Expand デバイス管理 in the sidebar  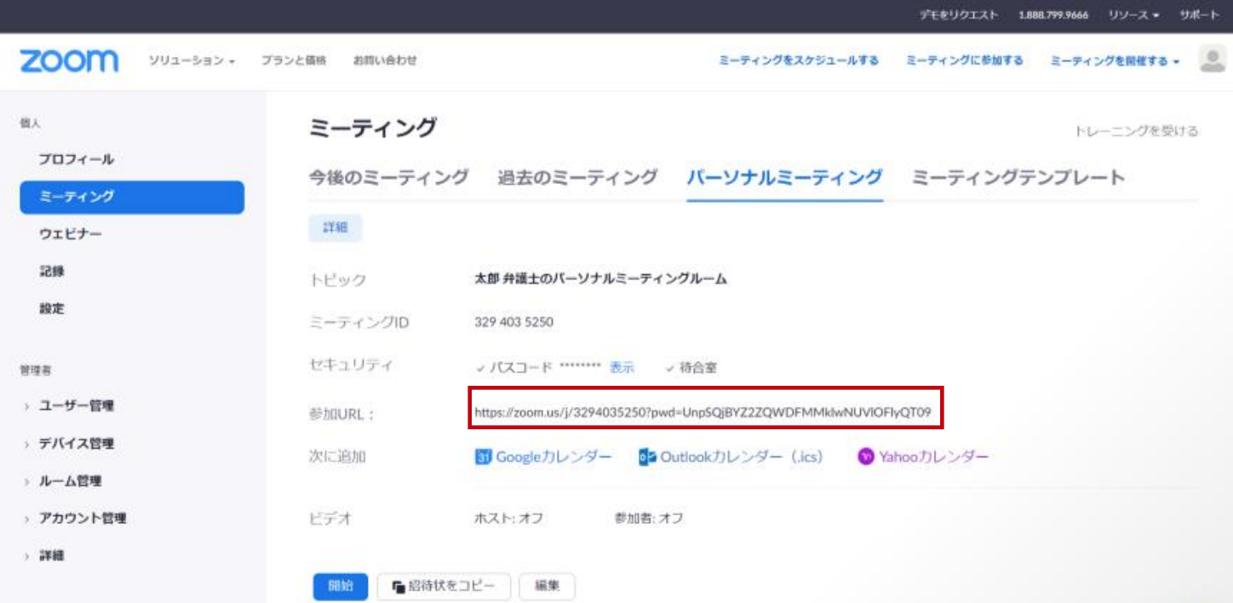pyautogui.click(x=75, y=444)
